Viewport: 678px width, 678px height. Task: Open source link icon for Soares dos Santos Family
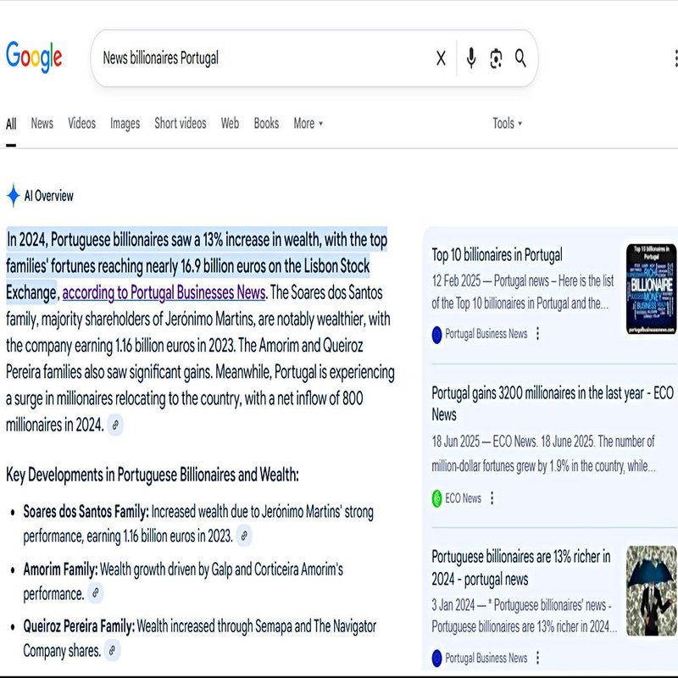(x=244, y=536)
